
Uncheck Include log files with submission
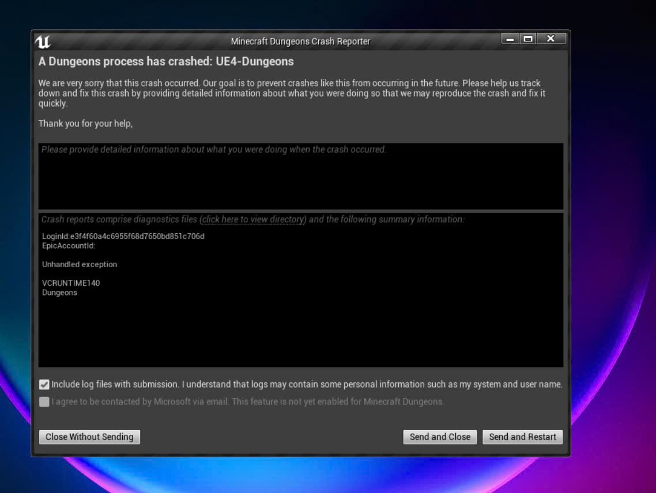44,385
